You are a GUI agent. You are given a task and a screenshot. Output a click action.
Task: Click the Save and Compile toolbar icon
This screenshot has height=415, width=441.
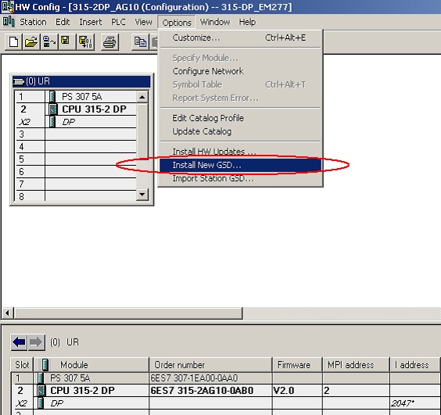pos(85,42)
